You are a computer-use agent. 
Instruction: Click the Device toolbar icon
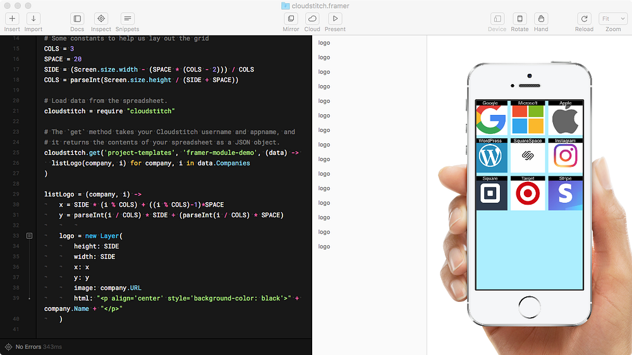[x=497, y=18]
